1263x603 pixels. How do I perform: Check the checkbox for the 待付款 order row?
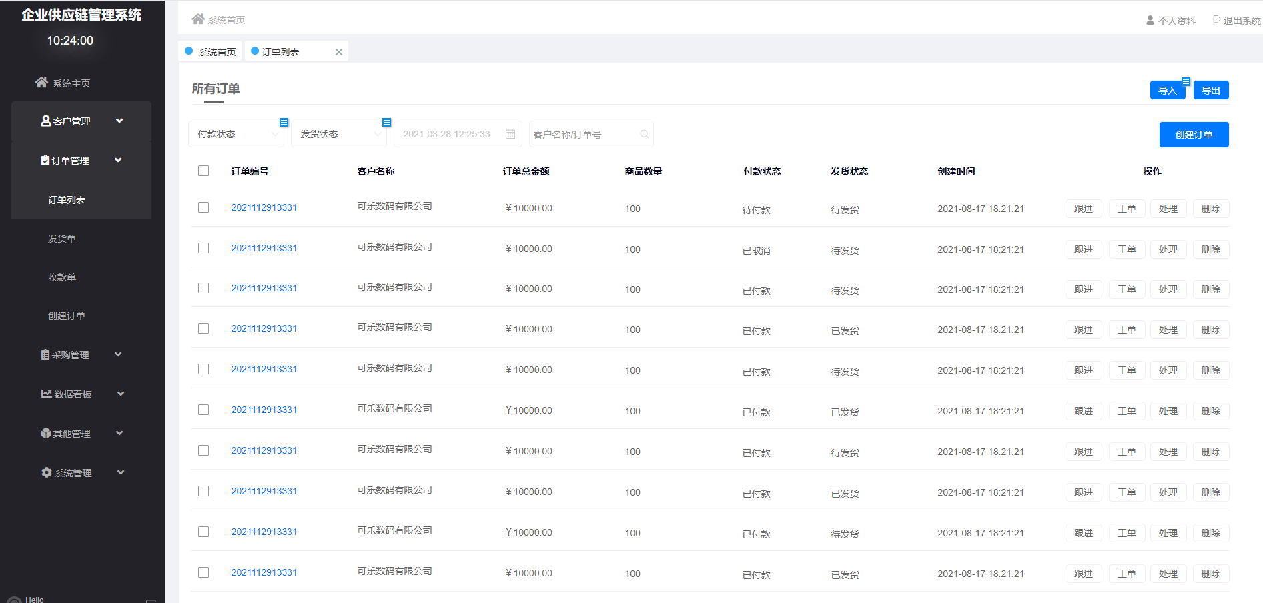tap(203, 207)
